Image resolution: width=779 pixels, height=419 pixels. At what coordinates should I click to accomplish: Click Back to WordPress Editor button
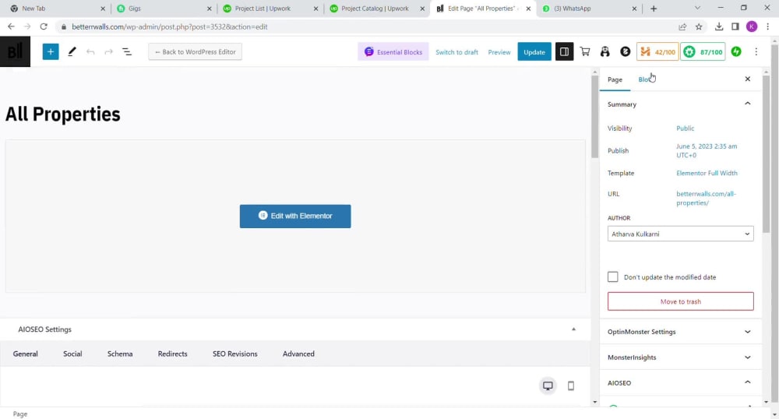click(195, 51)
